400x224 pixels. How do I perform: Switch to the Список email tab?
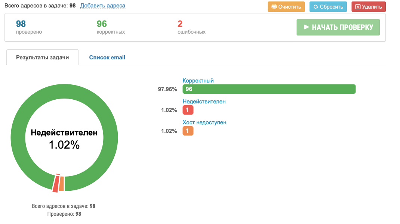click(107, 57)
